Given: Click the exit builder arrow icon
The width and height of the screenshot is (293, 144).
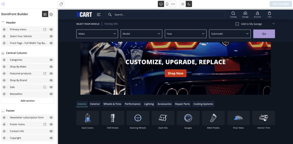Looking at the screenshot, I should coord(3,4).
